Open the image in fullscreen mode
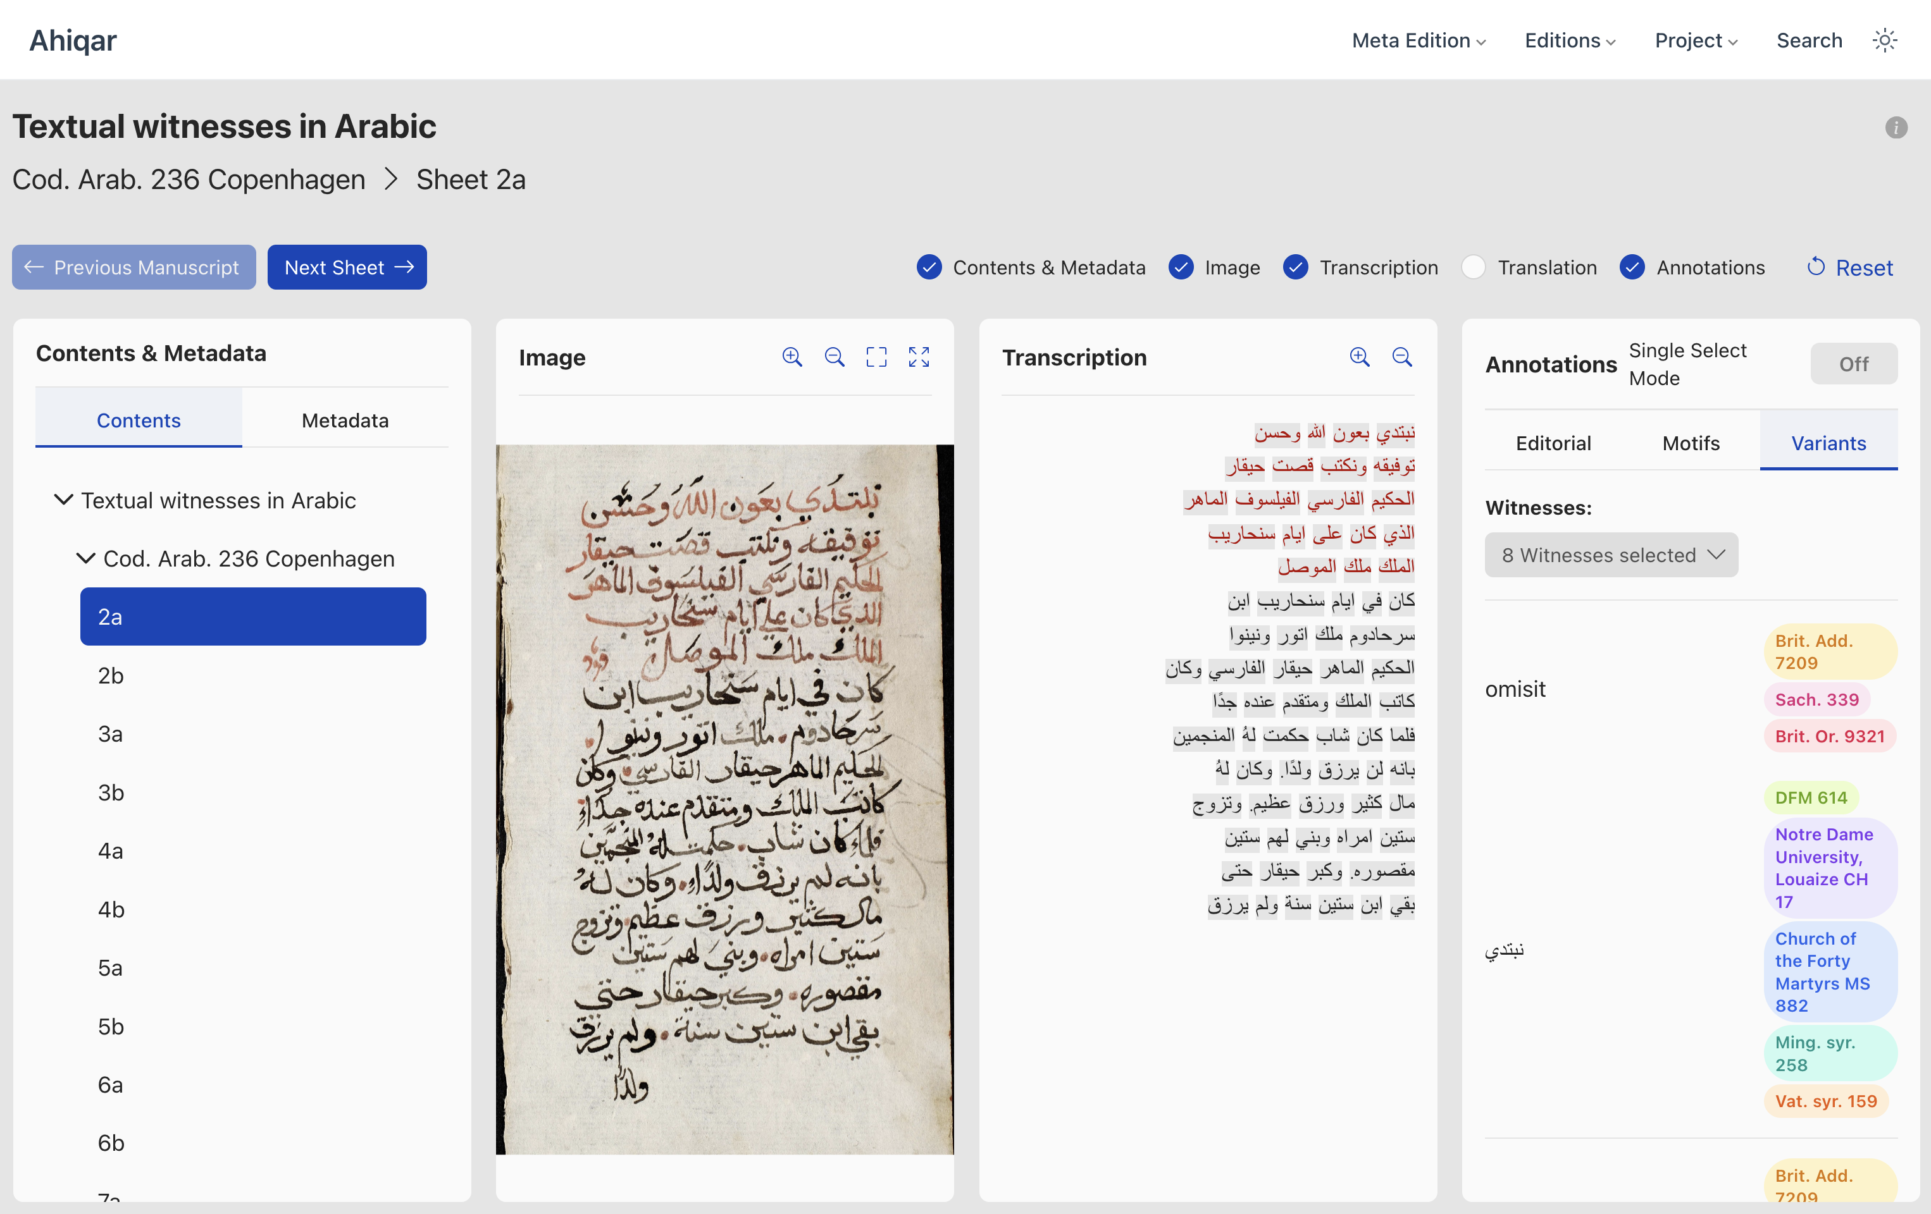 (x=919, y=357)
